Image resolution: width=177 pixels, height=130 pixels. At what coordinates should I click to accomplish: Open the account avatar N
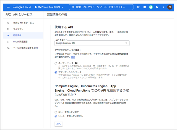pos(170,7)
